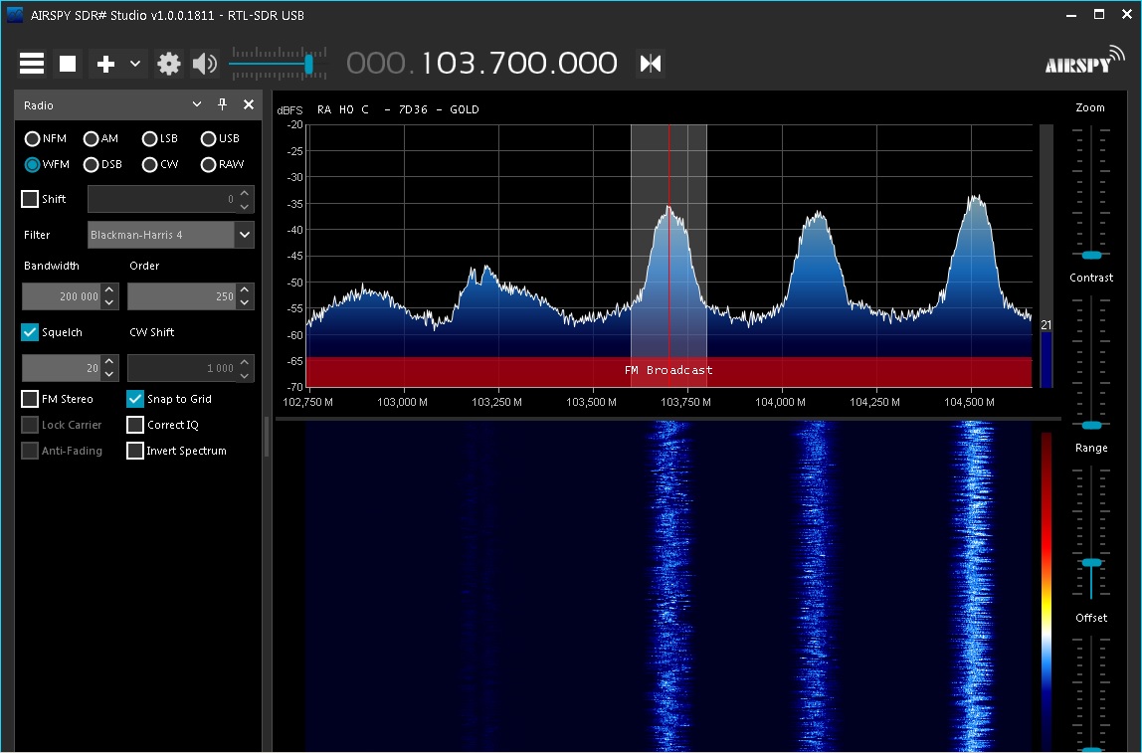The height and width of the screenshot is (753, 1142).
Task: Enable the Shift checkbox
Action: [30, 199]
